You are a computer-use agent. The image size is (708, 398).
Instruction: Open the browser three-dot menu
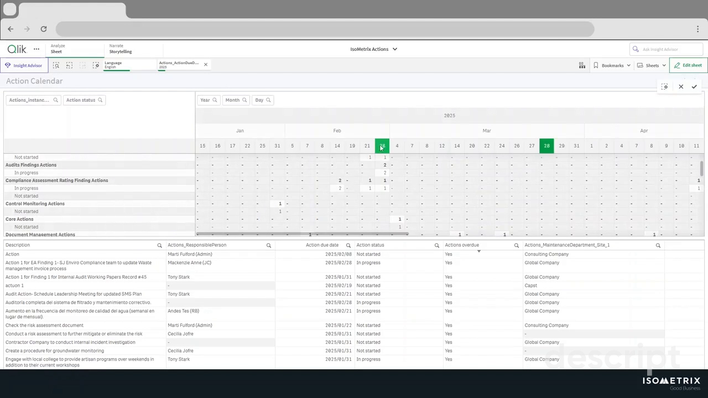[x=698, y=29]
